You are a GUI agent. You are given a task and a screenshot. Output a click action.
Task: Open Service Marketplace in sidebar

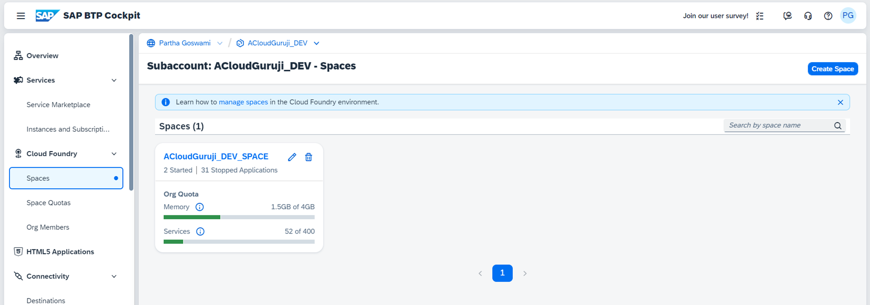click(58, 105)
